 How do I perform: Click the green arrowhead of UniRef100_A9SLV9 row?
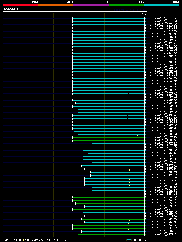(145, 203)
